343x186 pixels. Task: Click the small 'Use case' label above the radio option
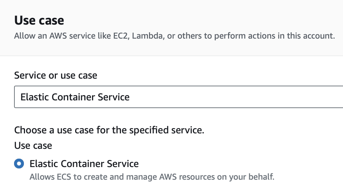click(33, 145)
